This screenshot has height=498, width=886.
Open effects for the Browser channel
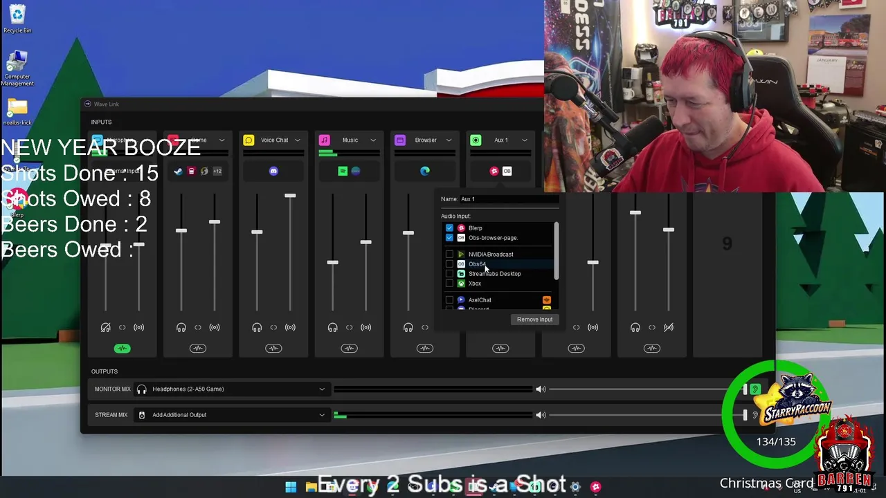[x=425, y=349]
